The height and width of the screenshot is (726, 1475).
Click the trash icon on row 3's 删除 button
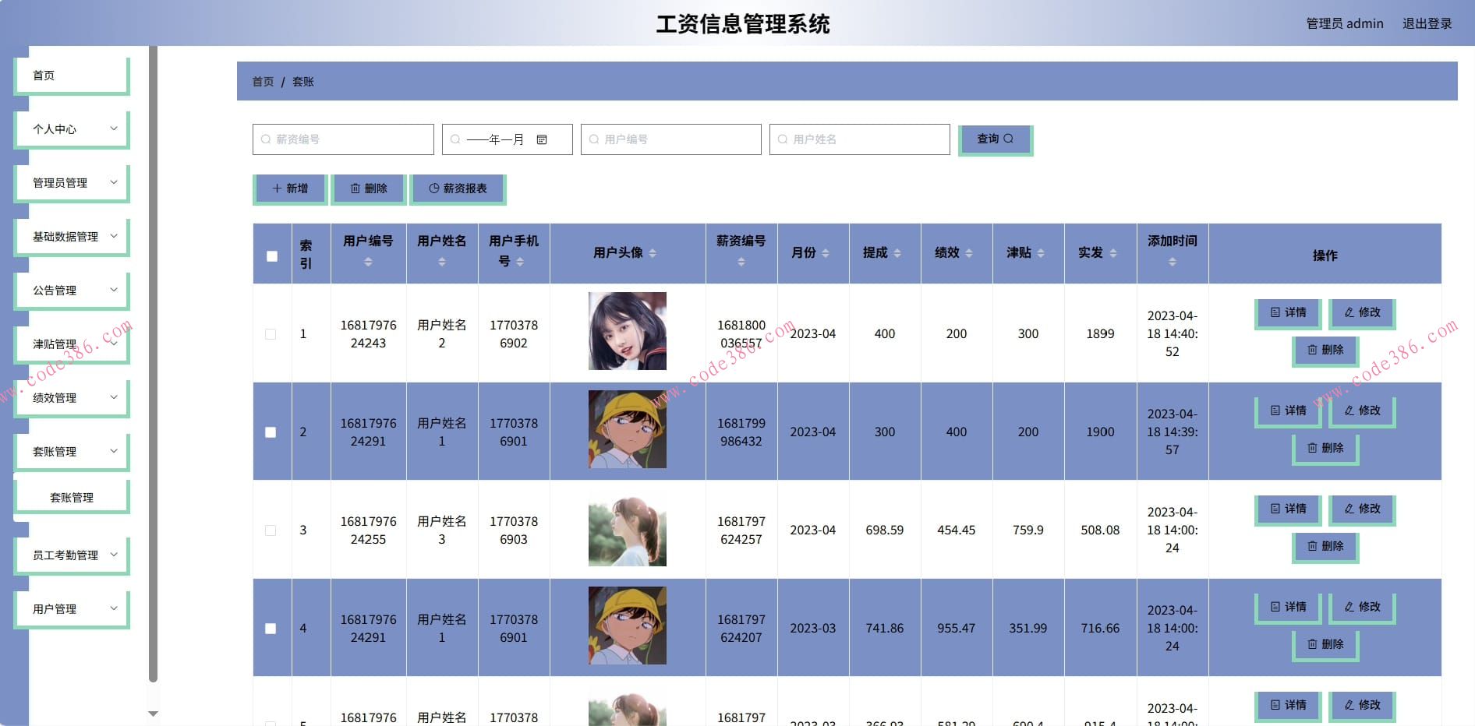click(1312, 547)
